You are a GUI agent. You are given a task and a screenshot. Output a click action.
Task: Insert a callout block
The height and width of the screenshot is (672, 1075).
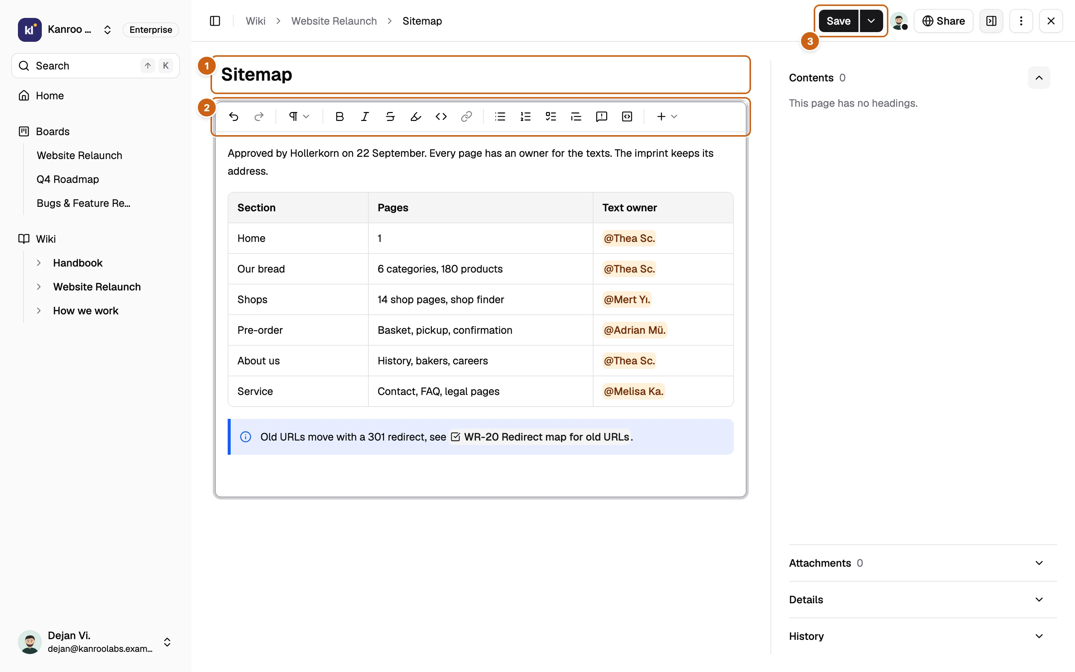click(601, 116)
